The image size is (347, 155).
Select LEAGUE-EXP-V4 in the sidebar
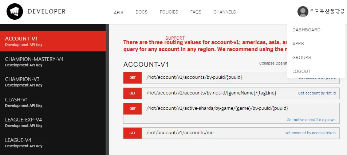tap(53, 123)
